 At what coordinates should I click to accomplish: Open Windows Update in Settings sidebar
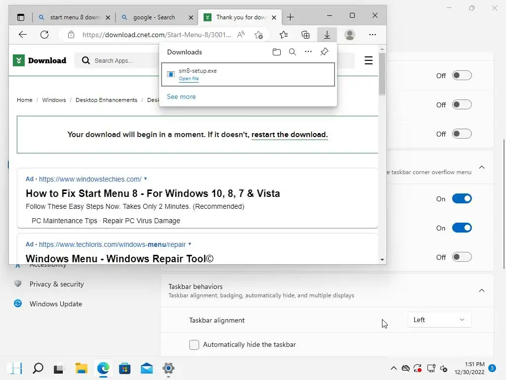(55, 304)
